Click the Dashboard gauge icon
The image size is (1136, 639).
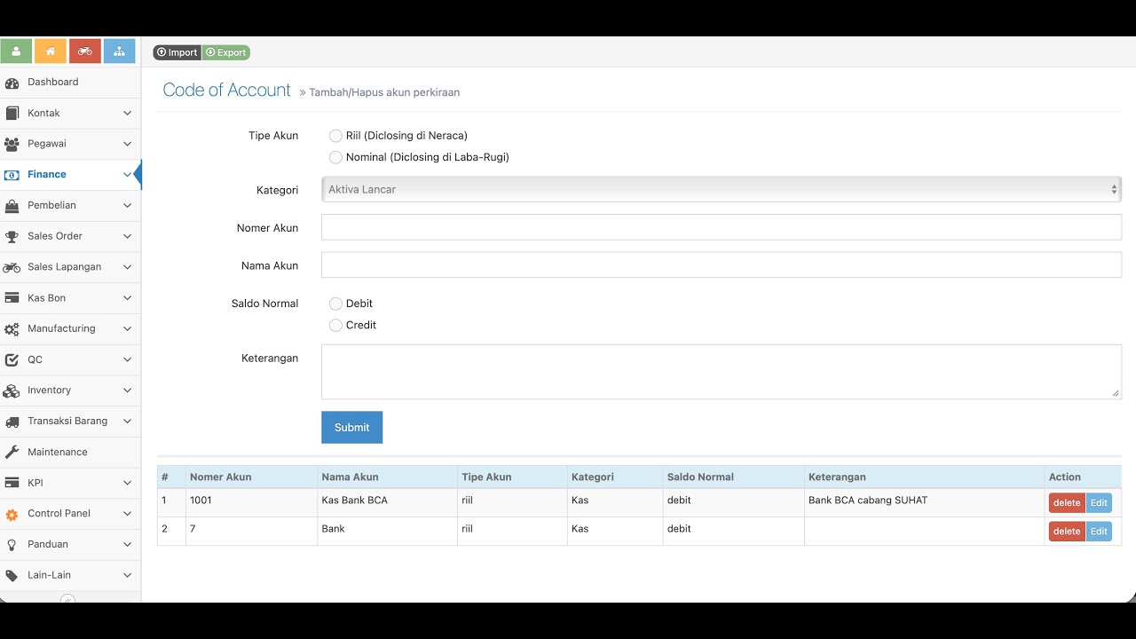[x=12, y=83]
